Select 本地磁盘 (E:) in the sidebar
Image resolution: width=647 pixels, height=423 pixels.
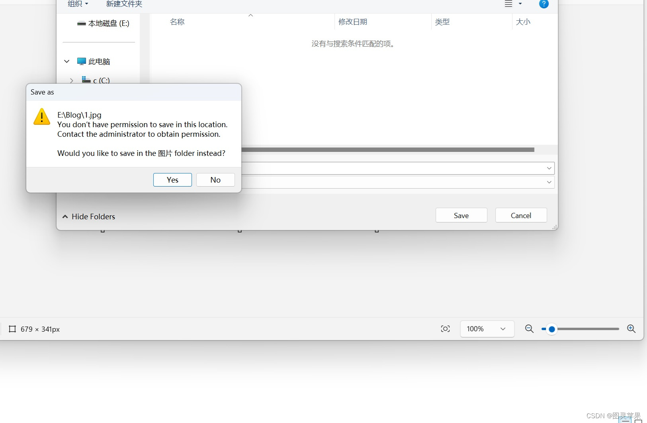pyautogui.click(x=103, y=24)
